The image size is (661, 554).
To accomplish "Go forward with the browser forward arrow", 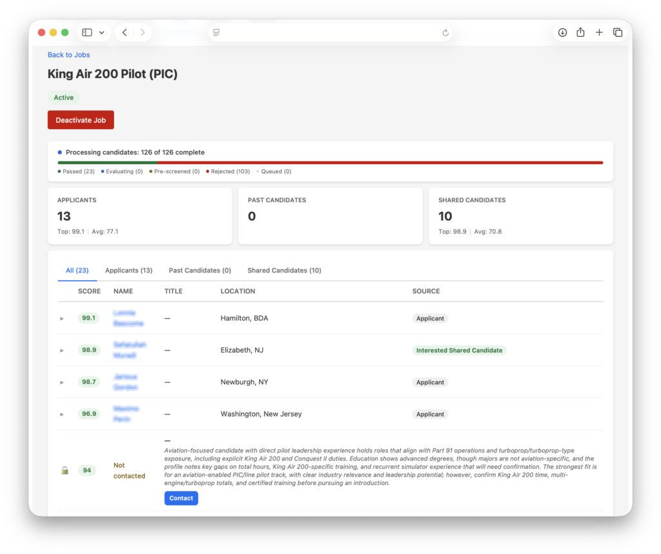I will click(143, 32).
